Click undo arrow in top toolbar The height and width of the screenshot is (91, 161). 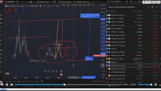[93, 2]
